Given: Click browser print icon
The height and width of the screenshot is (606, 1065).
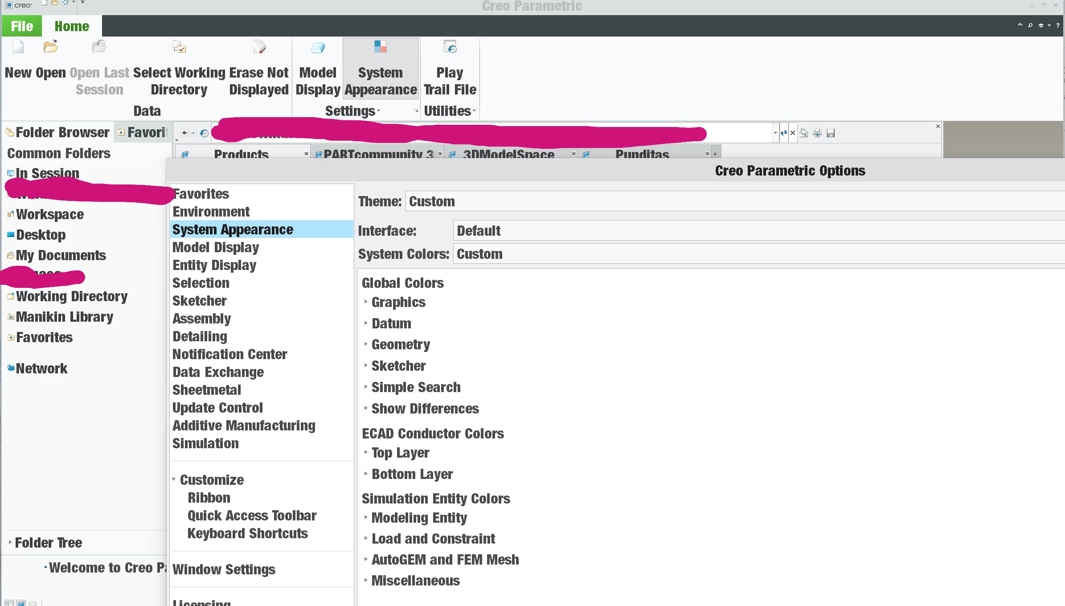Looking at the screenshot, I should pyautogui.click(x=817, y=133).
